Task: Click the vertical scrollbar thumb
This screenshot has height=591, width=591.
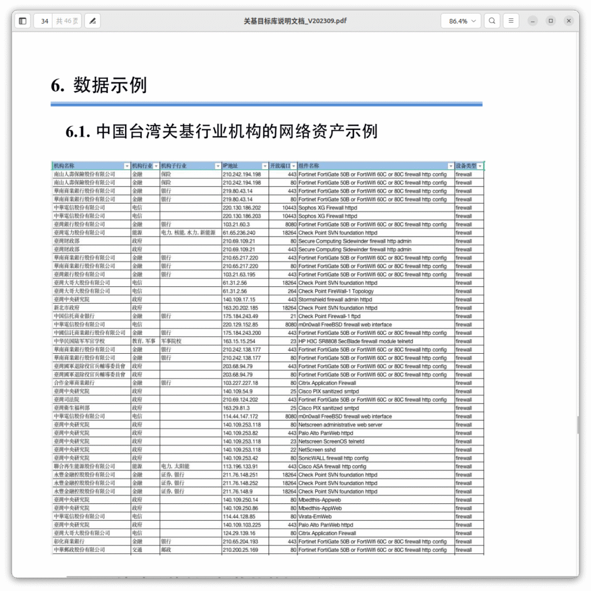Action: (x=577, y=425)
